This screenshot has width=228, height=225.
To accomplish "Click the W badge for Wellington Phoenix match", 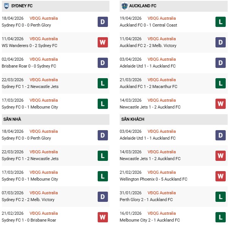I will (221, 176).
